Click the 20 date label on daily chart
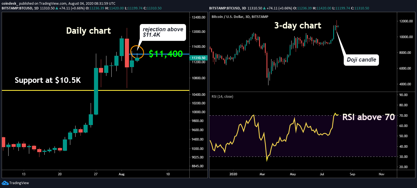This screenshot has height=188, width=417. [60, 174]
